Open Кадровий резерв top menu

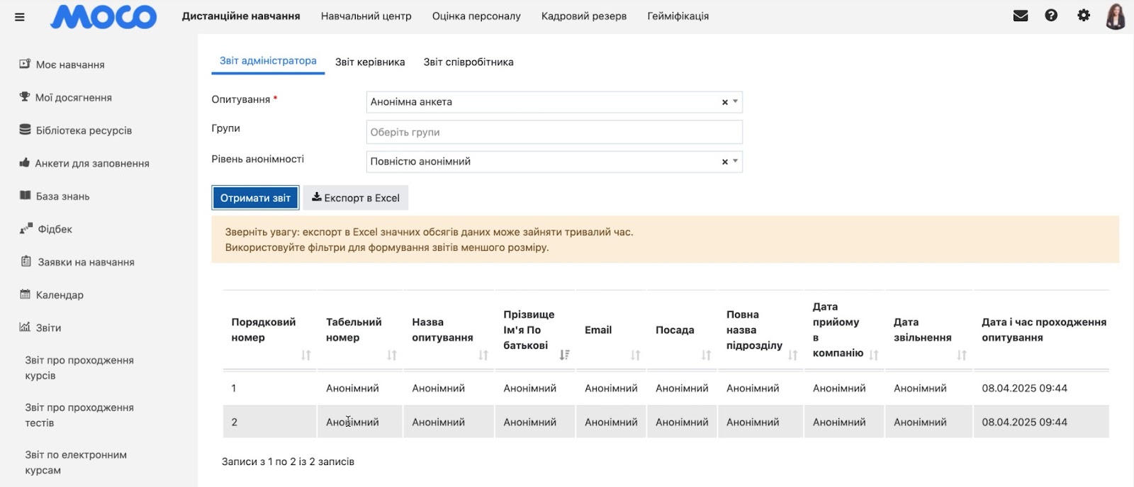click(x=584, y=16)
